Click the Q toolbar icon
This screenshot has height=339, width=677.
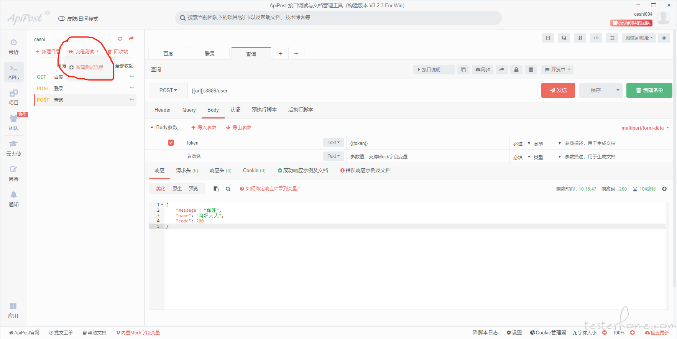click(564, 38)
